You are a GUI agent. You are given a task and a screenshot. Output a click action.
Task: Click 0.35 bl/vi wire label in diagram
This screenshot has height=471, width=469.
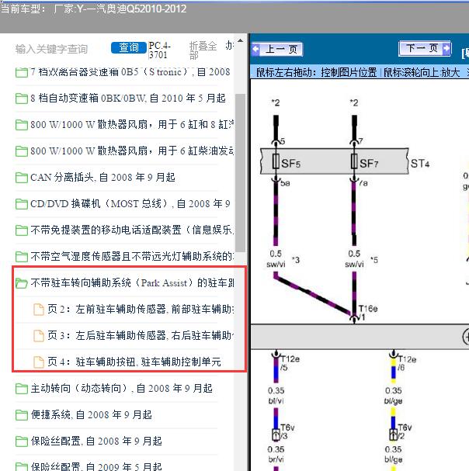pos(276,396)
